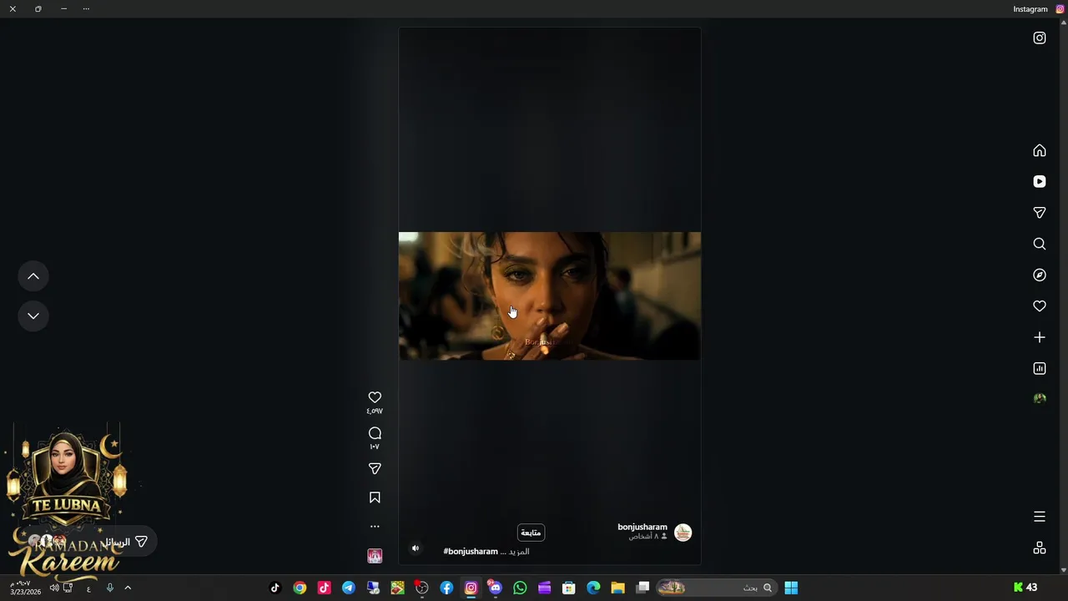
Task: Open Notifications heart icon in sidebar
Action: (1040, 306)
